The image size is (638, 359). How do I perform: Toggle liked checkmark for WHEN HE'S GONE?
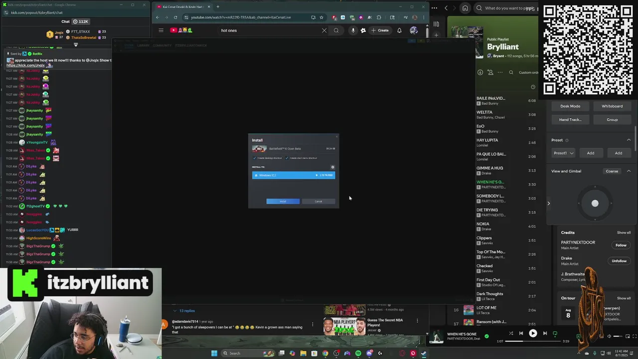(x=486, y=336)
